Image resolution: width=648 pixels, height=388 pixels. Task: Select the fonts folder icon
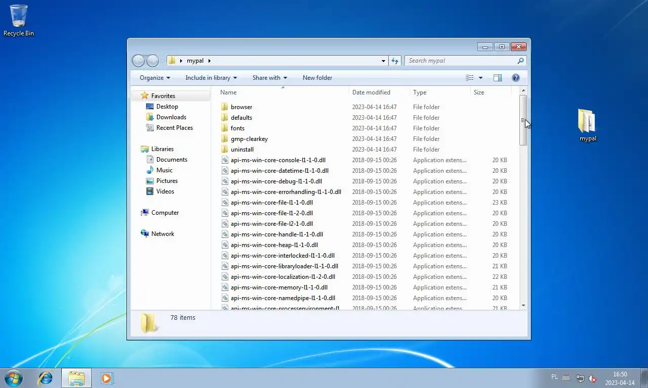point(225,128)
